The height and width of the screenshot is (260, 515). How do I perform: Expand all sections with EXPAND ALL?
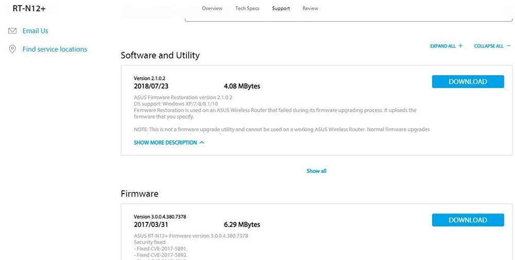point(447,46)
